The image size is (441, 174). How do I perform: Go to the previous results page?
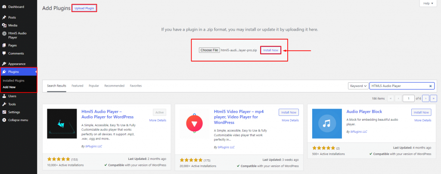pos(398,98)
